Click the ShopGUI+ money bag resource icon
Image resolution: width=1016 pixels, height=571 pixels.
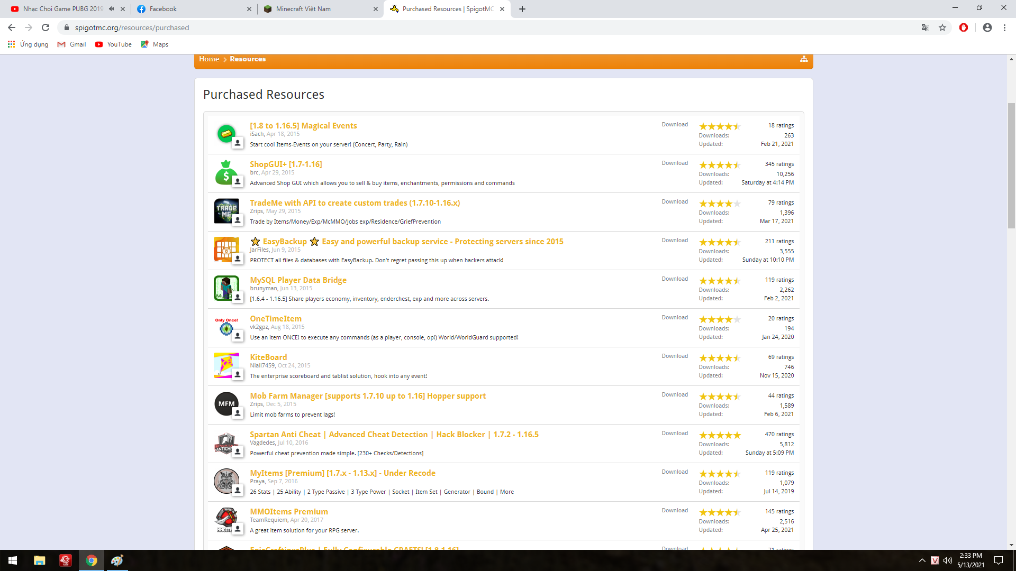(226, 172)
